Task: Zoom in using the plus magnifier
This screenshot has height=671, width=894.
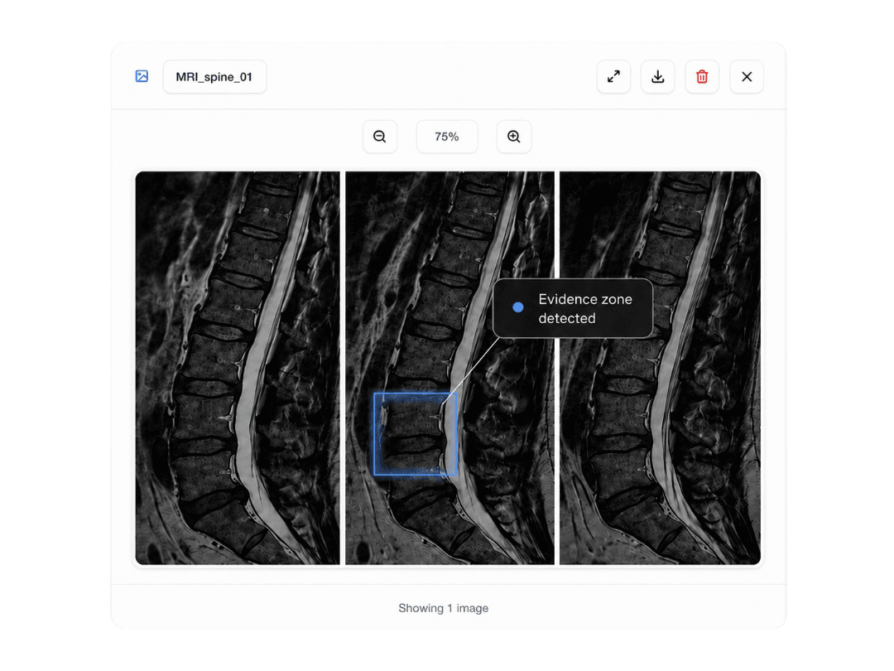Action: pos(514,137)
